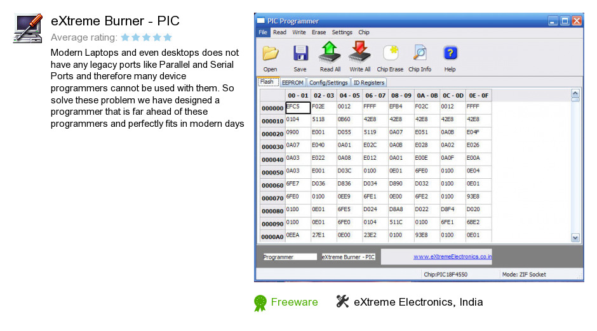Click the Write All chip icon

360,52
